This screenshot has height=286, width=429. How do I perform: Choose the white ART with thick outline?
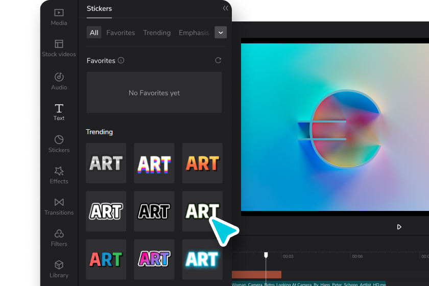[106, 211]
